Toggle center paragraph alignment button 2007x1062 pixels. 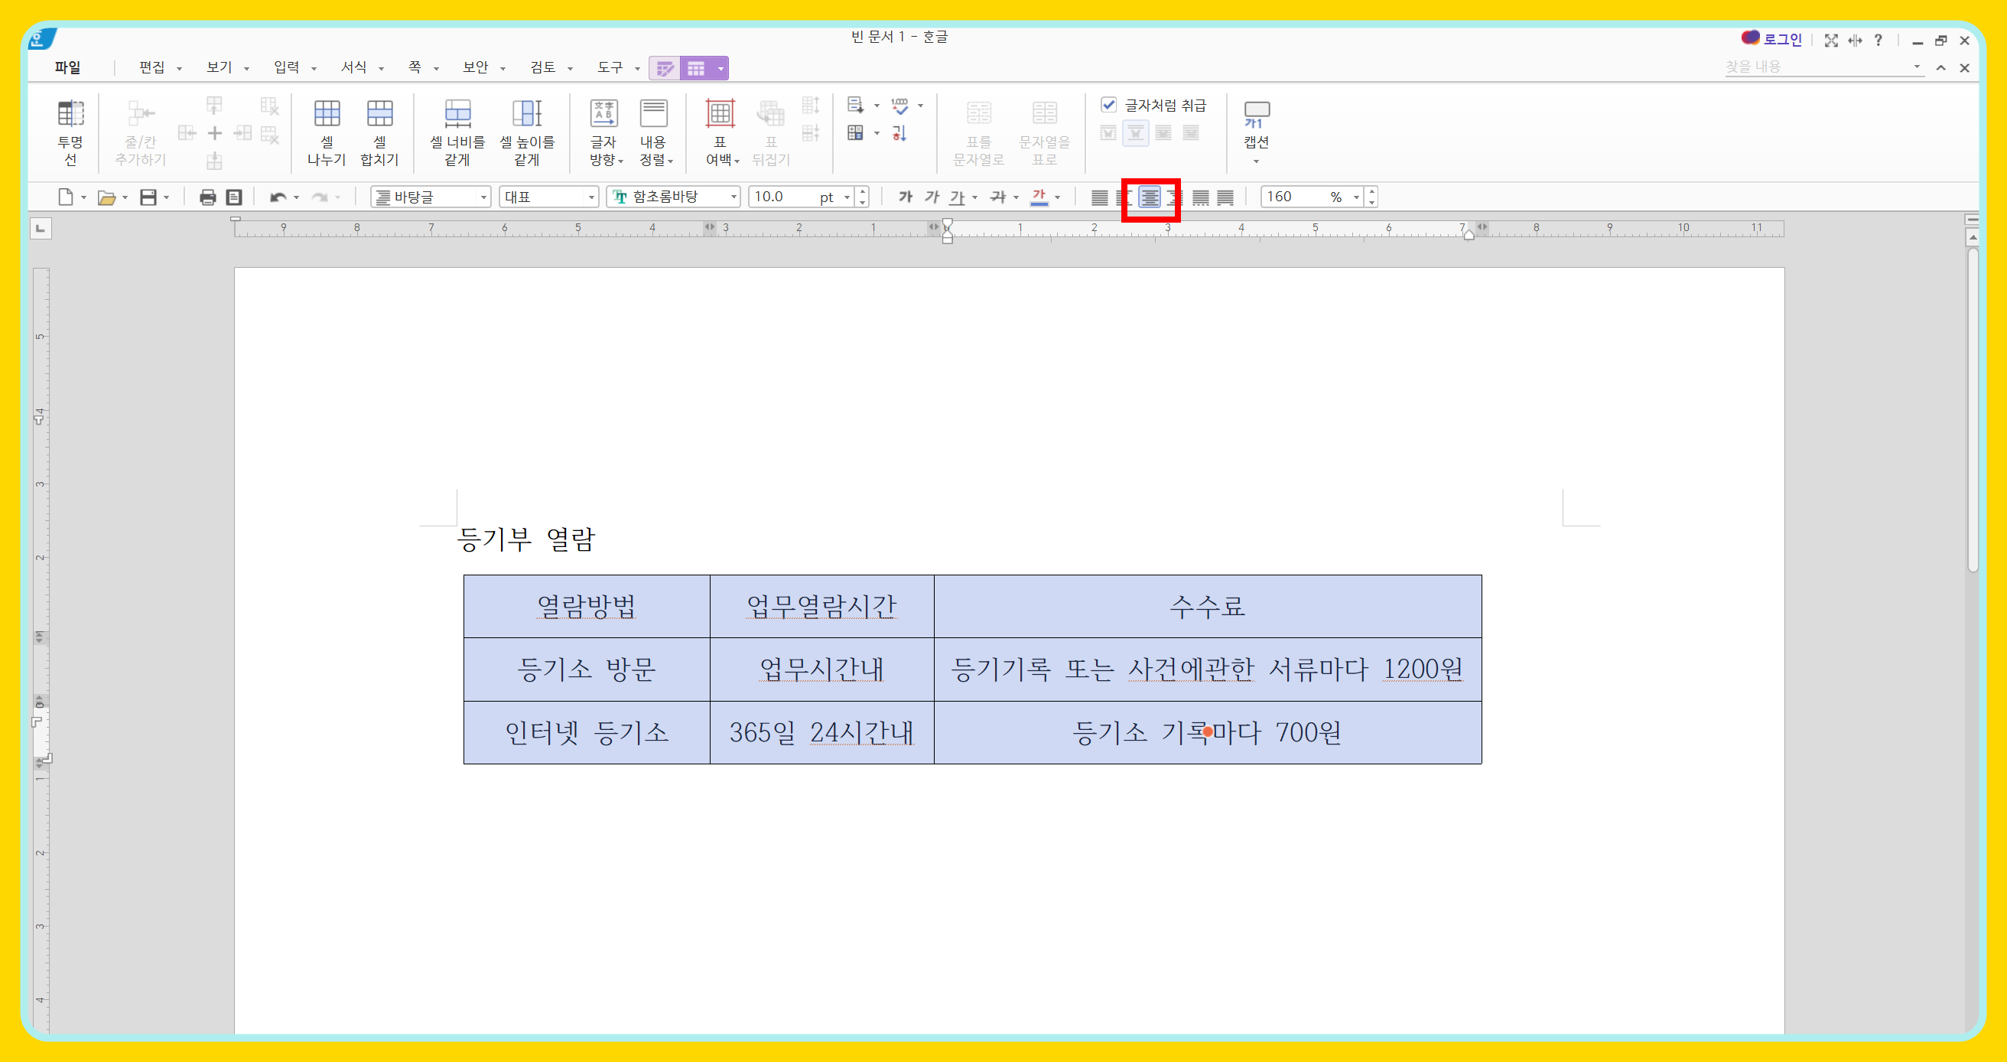click(1149, 198)
